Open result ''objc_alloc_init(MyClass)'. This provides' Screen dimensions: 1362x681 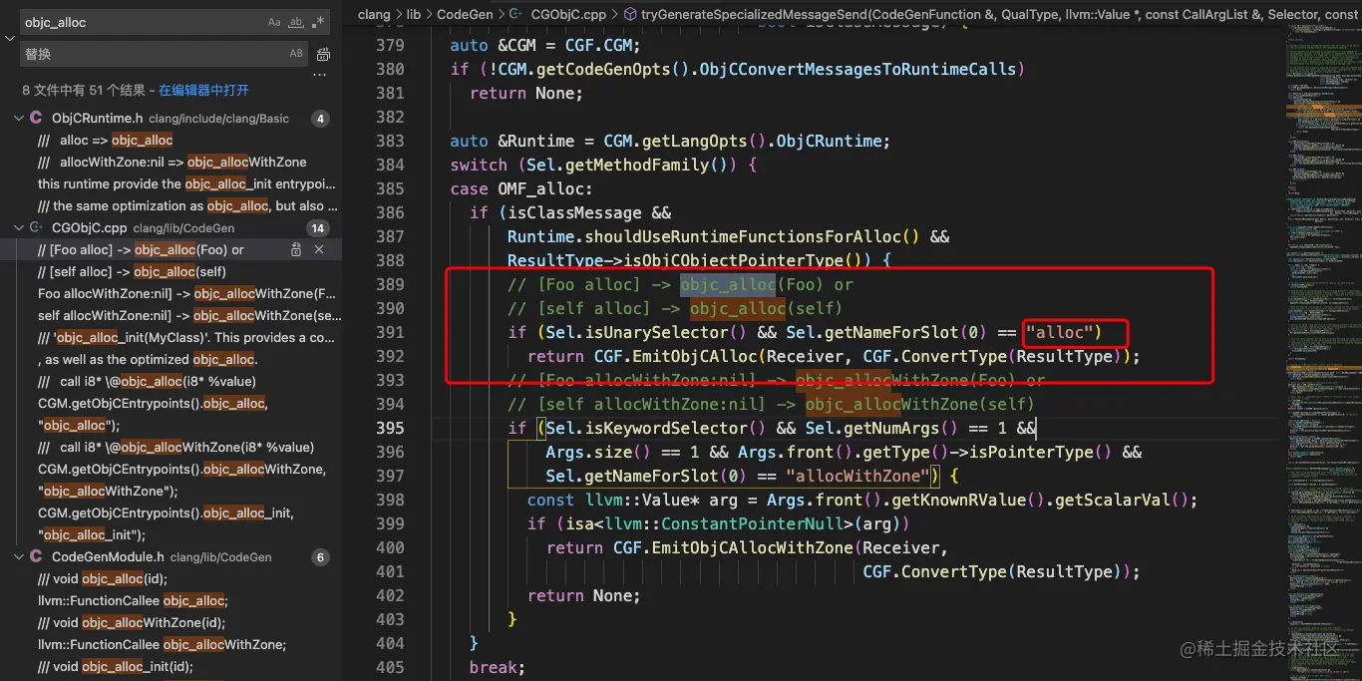(186, 337)
